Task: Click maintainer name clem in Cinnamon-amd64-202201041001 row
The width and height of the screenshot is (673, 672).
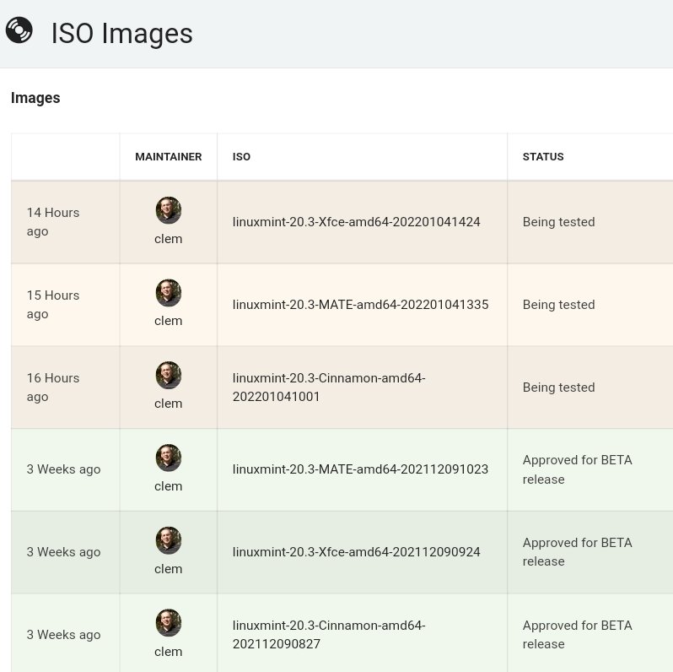Action: (x=169, y=404)
